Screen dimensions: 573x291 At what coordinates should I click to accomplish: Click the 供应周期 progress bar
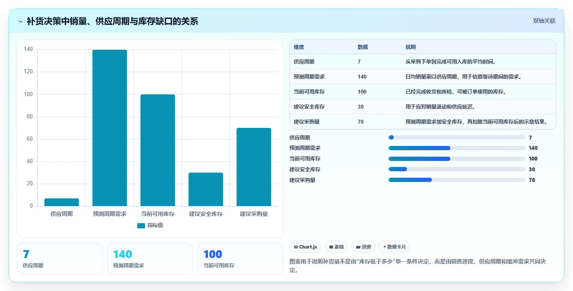coord(457,137)
